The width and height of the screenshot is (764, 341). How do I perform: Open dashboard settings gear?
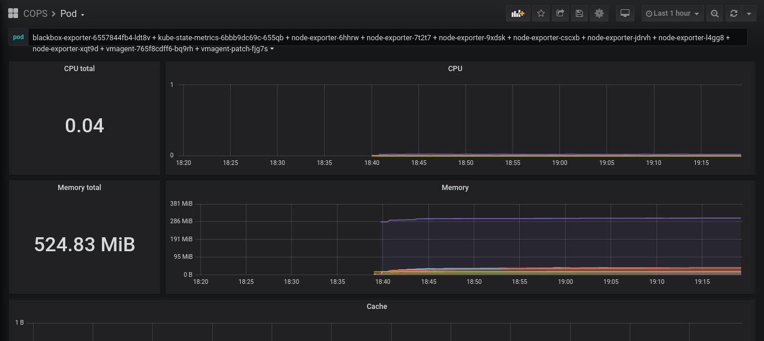tap(598, 13)
